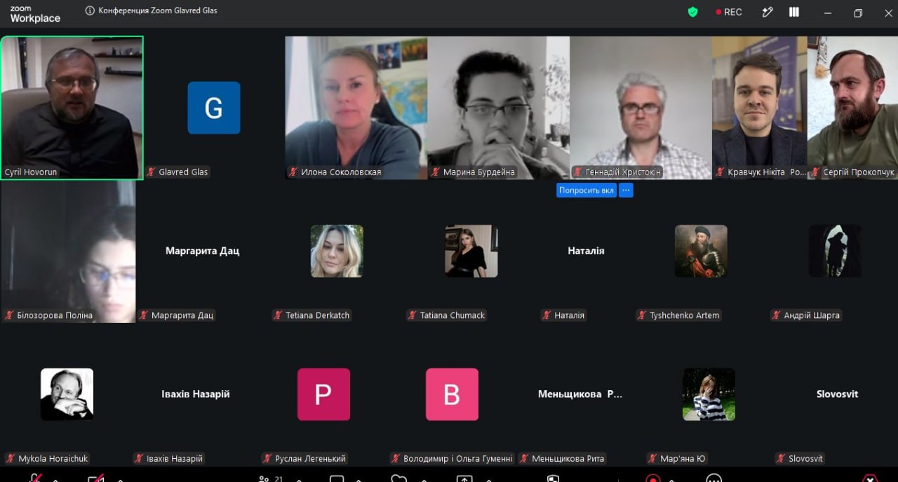Click the Share Screen toolbar icon
Image resolution: width=898 pixels, height=482 pixels.
pos(464,479)
